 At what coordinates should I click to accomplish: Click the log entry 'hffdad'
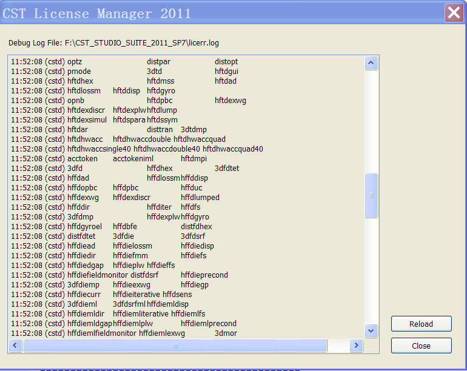(78, 178)
